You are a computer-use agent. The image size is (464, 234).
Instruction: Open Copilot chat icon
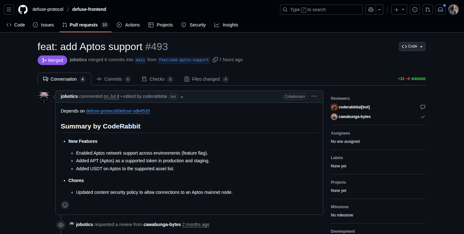[x=371, y=10]
